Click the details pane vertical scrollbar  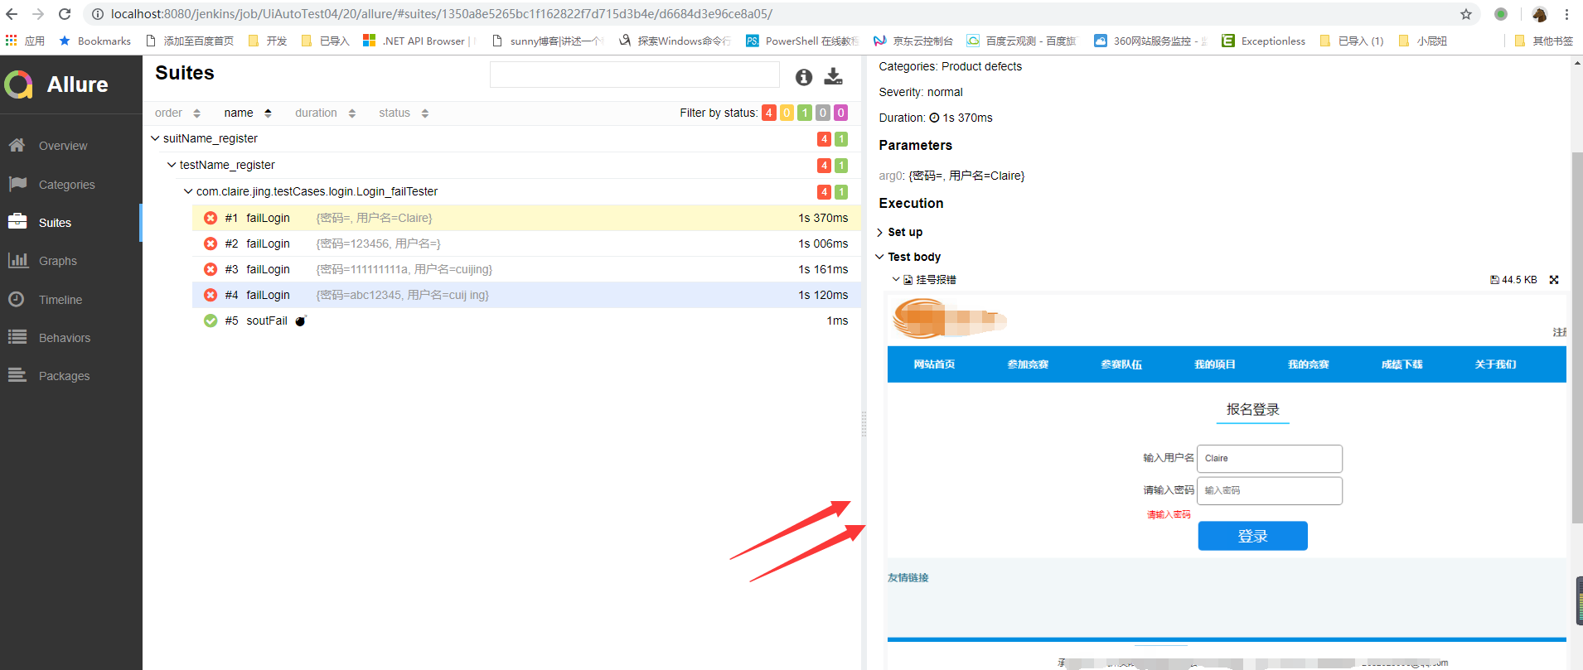[x=1577, y=338]
